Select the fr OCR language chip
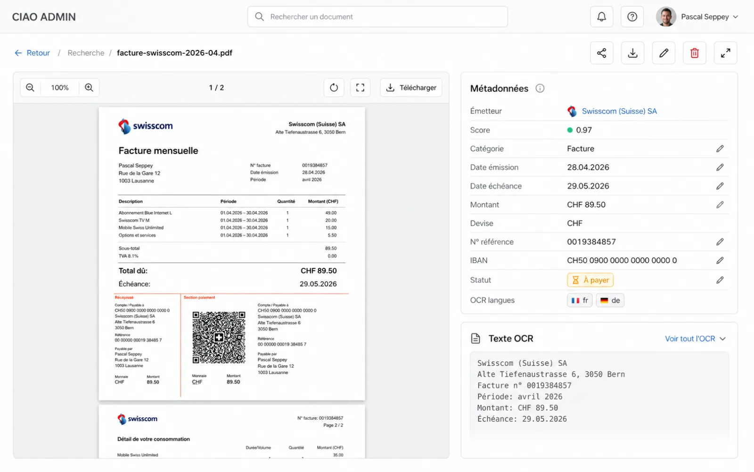Image resolution: width=754 pixels, height=472 pixels. 580,300
